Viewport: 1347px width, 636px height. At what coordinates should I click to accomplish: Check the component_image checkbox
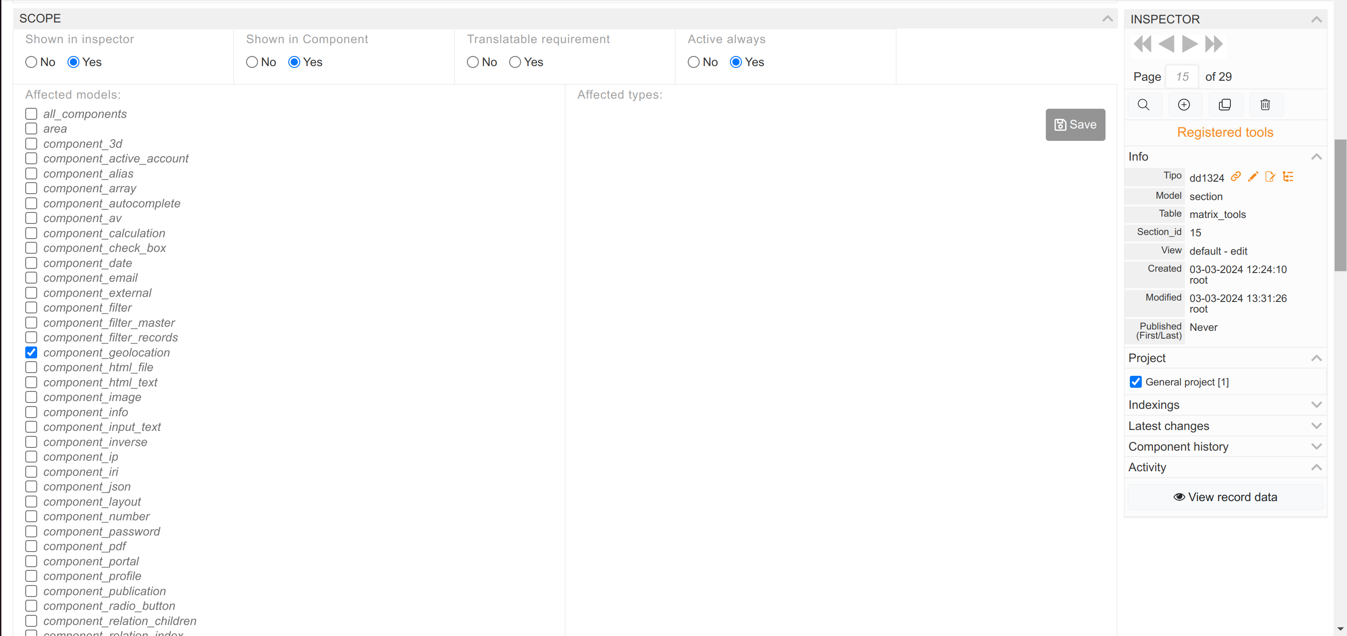[31, 397]
